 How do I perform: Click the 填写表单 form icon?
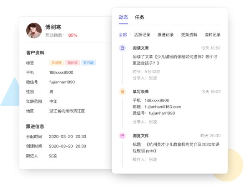click(122, 92)
